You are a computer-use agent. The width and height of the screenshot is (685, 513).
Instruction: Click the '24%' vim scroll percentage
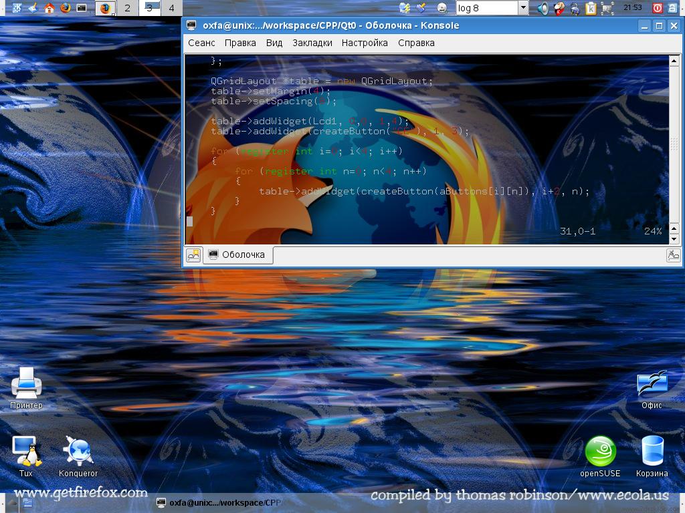(x=653, y=231)
